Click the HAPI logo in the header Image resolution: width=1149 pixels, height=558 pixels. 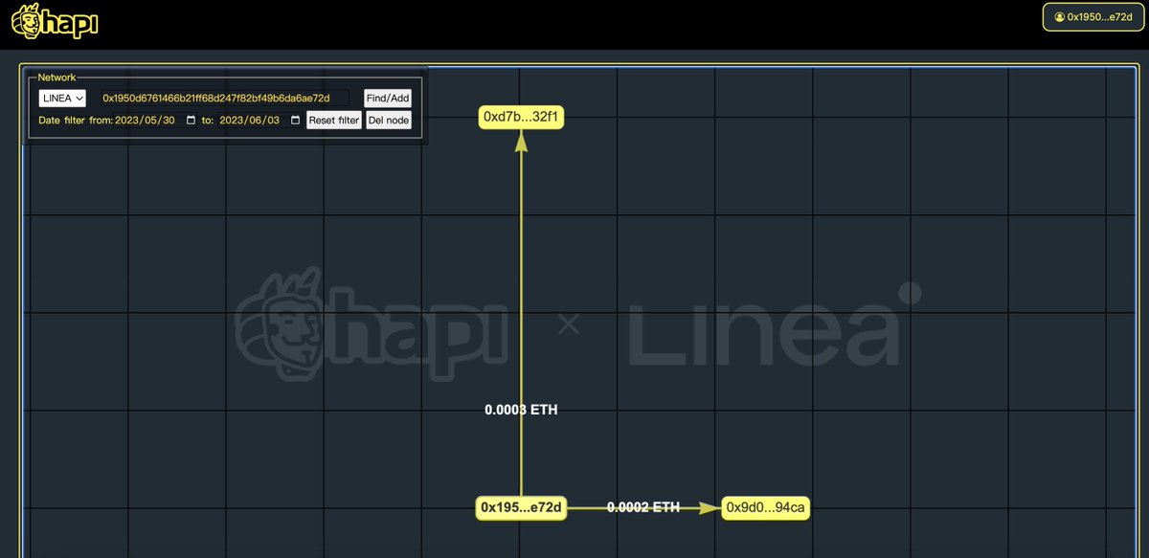pos(55,21)
